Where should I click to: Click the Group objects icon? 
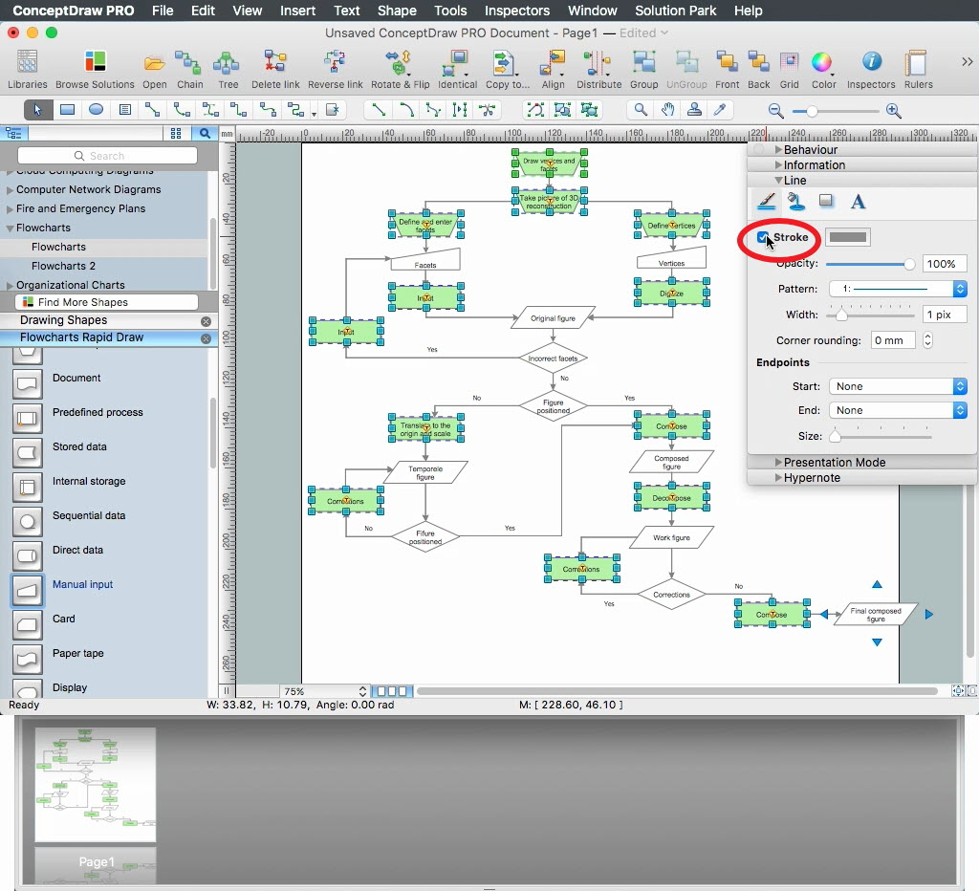coord(643,64)
